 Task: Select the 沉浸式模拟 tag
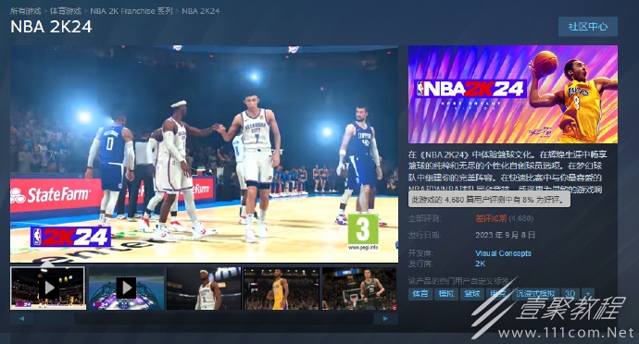pos(535,294)
